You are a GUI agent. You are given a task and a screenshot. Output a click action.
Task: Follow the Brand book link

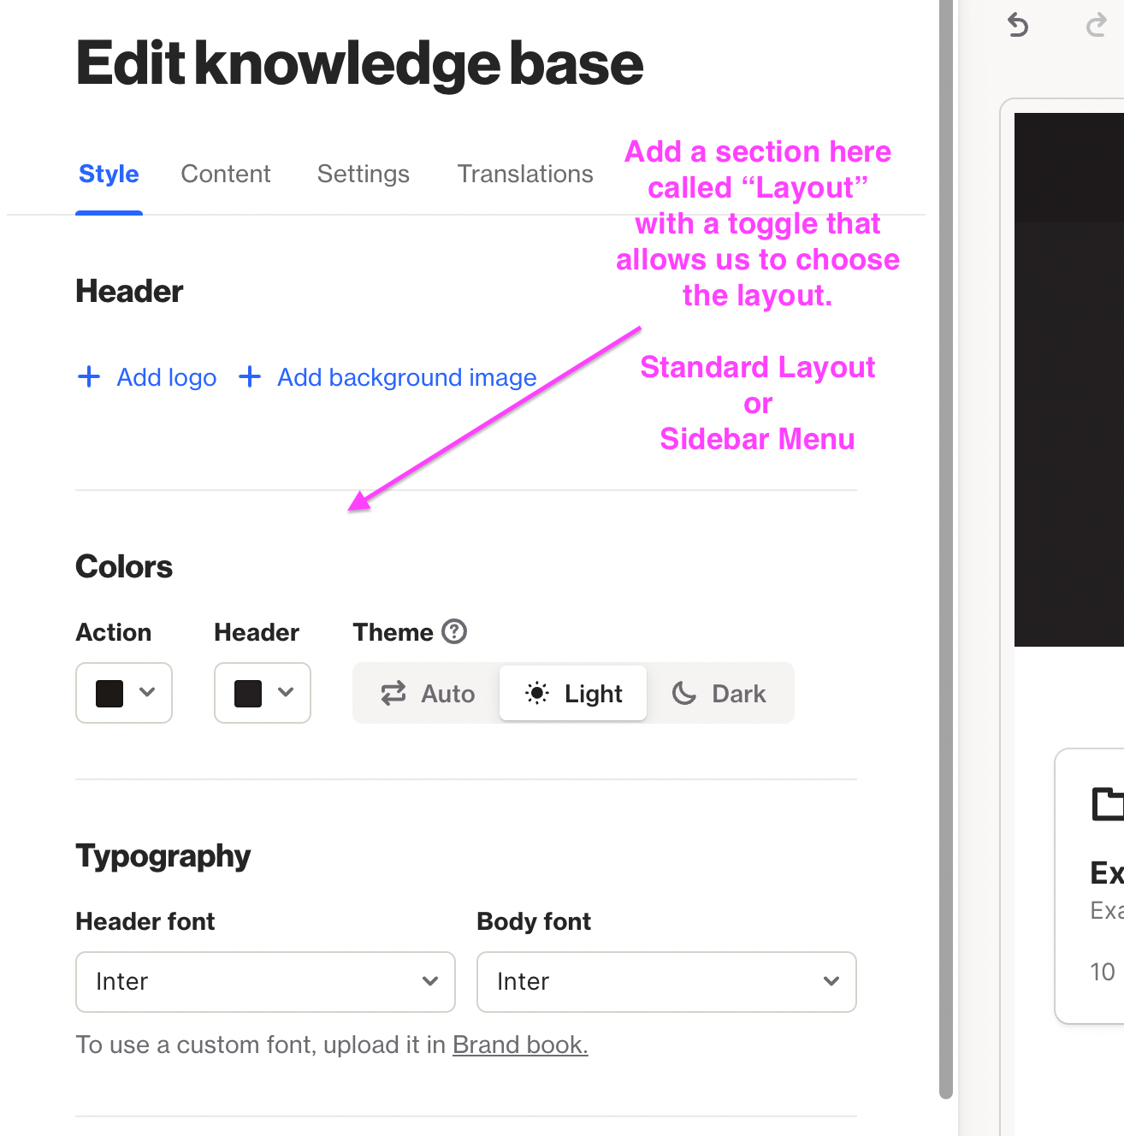[520, 1044]
